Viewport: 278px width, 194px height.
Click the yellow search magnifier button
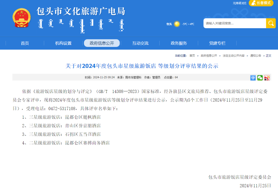[x=271, y=23]
